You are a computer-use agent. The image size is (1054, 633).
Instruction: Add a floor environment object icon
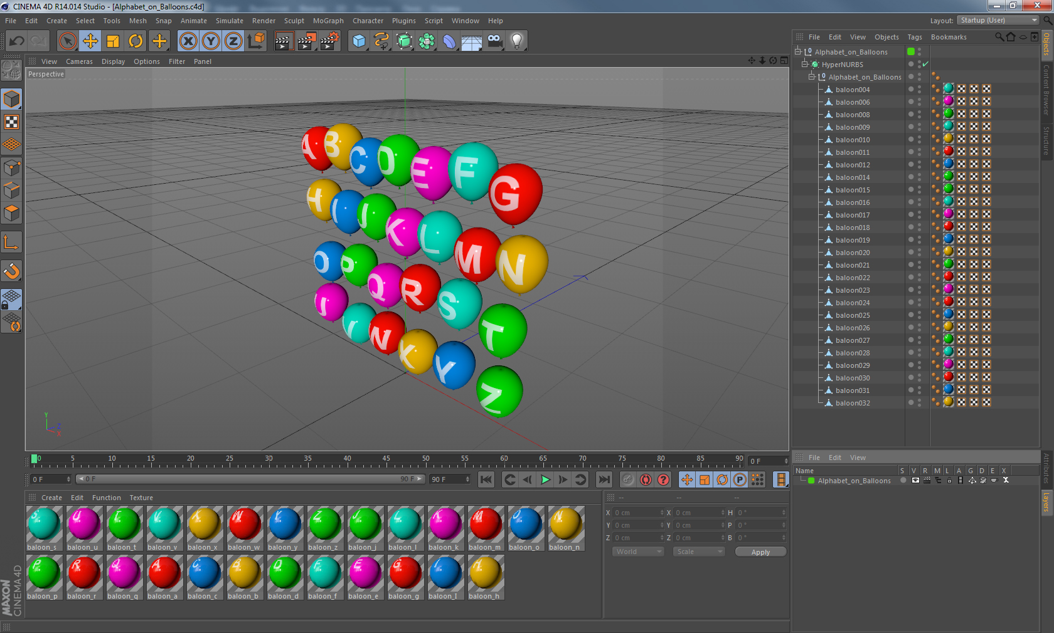[x=472, y=41]
